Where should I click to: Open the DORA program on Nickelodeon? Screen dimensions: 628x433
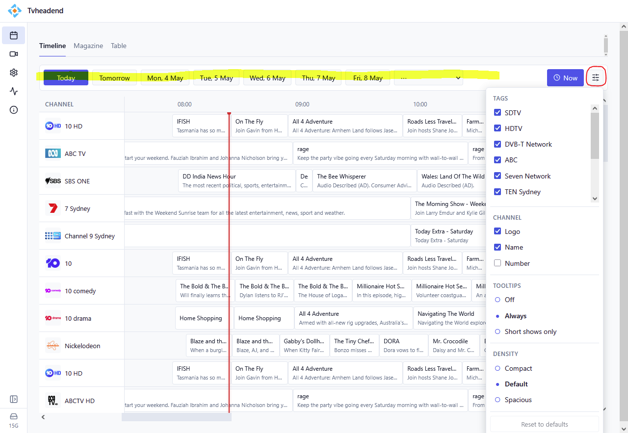404,346
